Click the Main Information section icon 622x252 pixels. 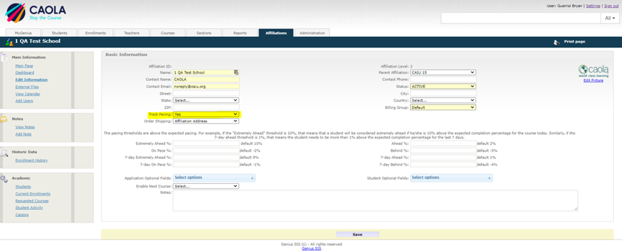(4, 57)
